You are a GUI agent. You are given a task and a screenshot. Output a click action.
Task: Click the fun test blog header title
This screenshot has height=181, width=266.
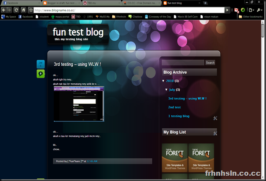tap(78, 32)
